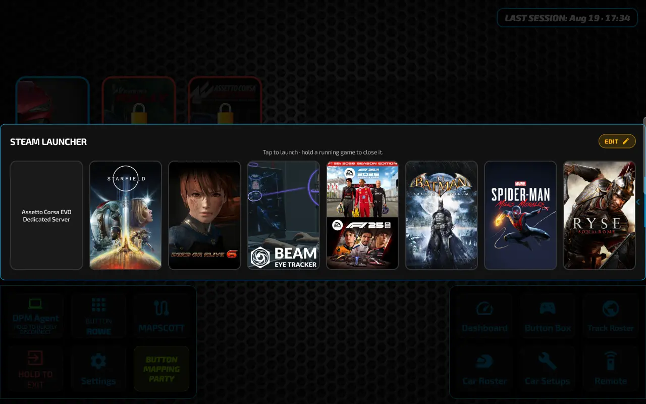Open the Car Roster helmet icon
The height and width of the screenshot is (404, 646).
pos(484,362)
